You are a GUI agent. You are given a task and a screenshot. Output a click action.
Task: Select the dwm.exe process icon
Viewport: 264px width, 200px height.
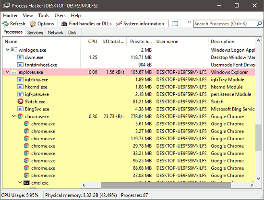click(x=20, y=57)
